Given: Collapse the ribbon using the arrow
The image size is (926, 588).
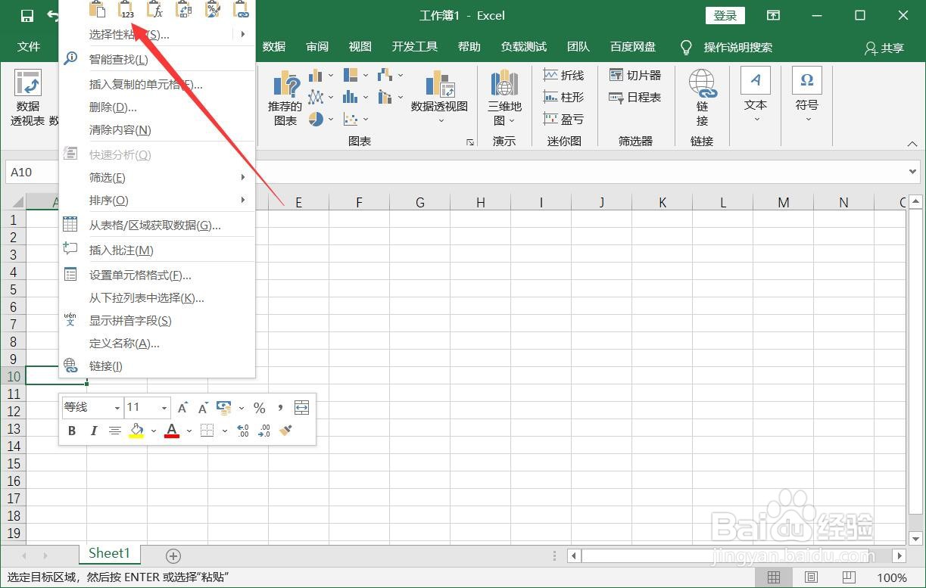Looking at the screenshot, I should 911,143.
